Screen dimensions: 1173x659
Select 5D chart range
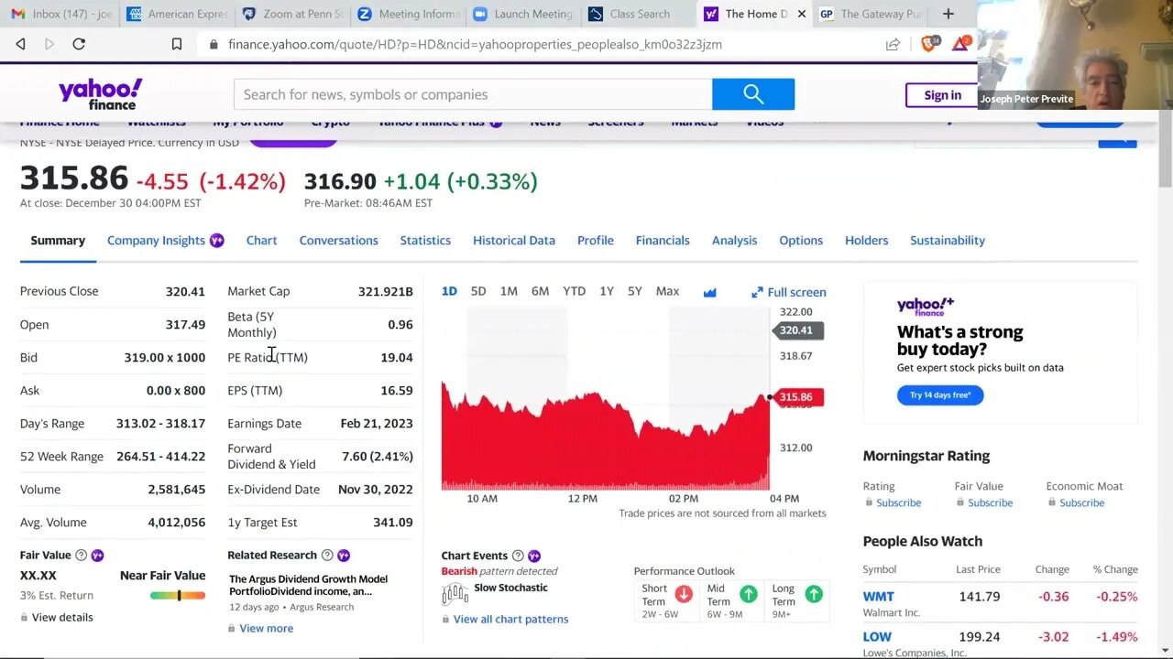point(478,291)
